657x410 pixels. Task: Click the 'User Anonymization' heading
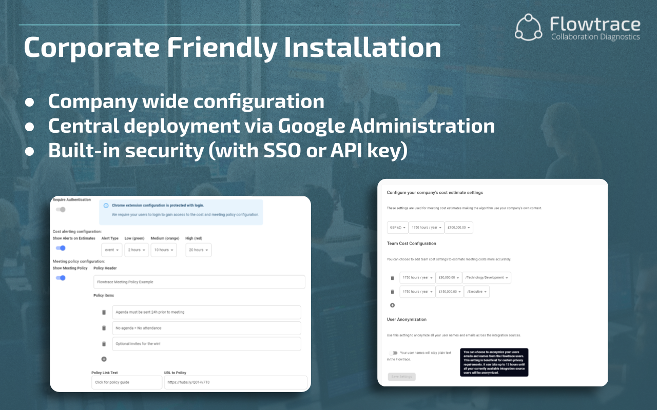[x=407, y=319]
